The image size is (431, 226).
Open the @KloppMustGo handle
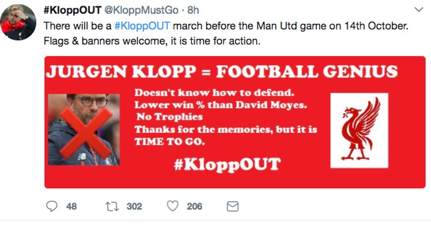click(x=142, y=10)
